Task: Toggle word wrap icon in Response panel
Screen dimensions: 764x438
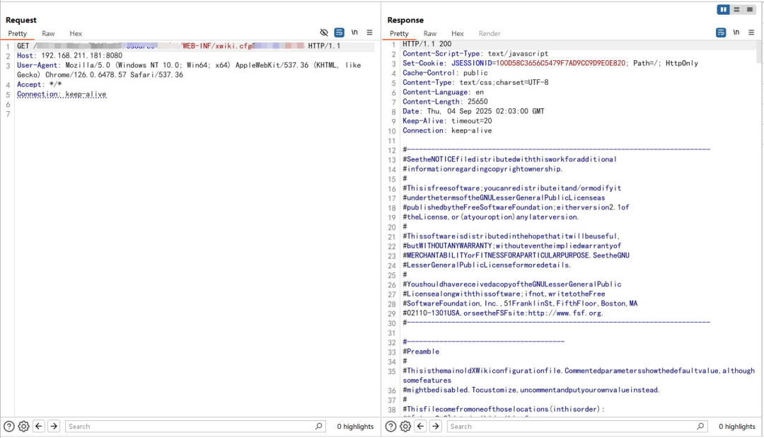Action: [721, 33]
